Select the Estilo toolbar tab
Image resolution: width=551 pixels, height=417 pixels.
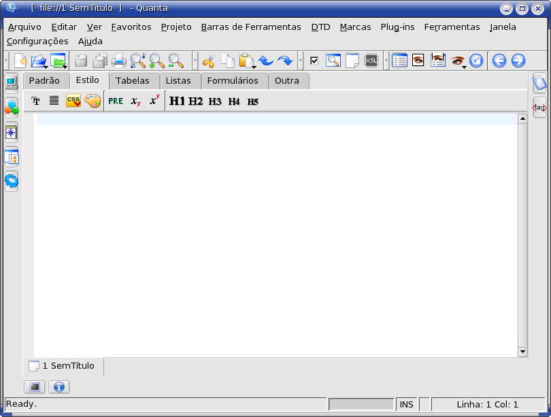point(88,80)
